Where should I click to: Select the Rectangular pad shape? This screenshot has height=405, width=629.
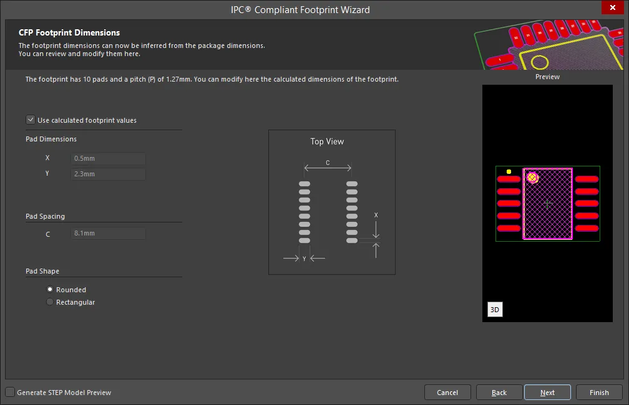pyautogui.click(x=50, y=302)
